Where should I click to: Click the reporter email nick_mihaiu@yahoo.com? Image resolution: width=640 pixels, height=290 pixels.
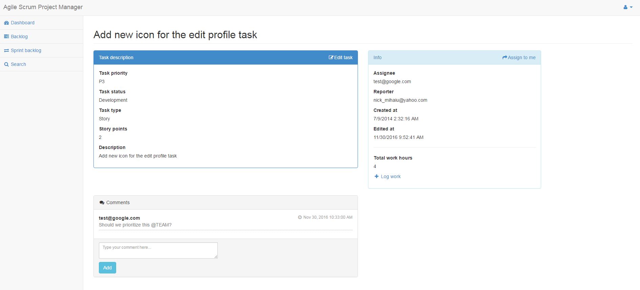click(x=400, y=100)
